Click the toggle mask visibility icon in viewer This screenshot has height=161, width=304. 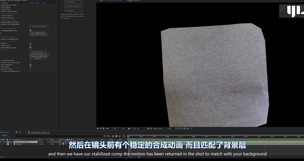pos(117,128)
